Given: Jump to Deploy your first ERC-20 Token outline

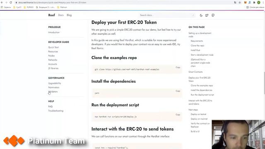Looking at the screenshot, I should (x=200, y=79).
